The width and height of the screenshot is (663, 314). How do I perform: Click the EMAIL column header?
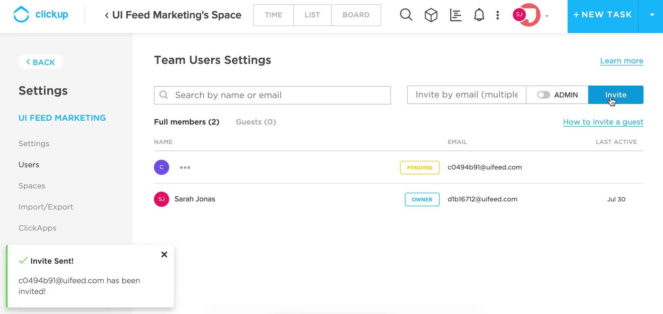point(457,142)
